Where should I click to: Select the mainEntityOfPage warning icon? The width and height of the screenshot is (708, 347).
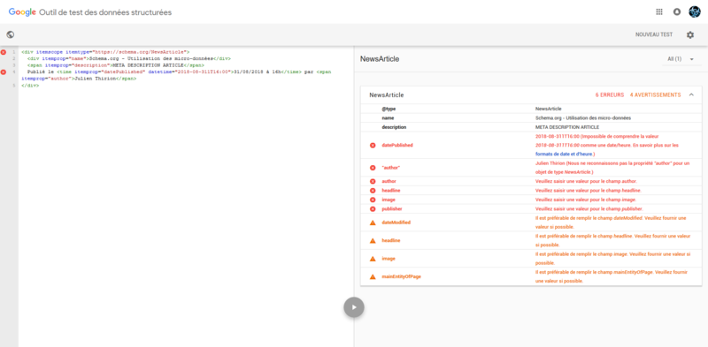[373, 276]
